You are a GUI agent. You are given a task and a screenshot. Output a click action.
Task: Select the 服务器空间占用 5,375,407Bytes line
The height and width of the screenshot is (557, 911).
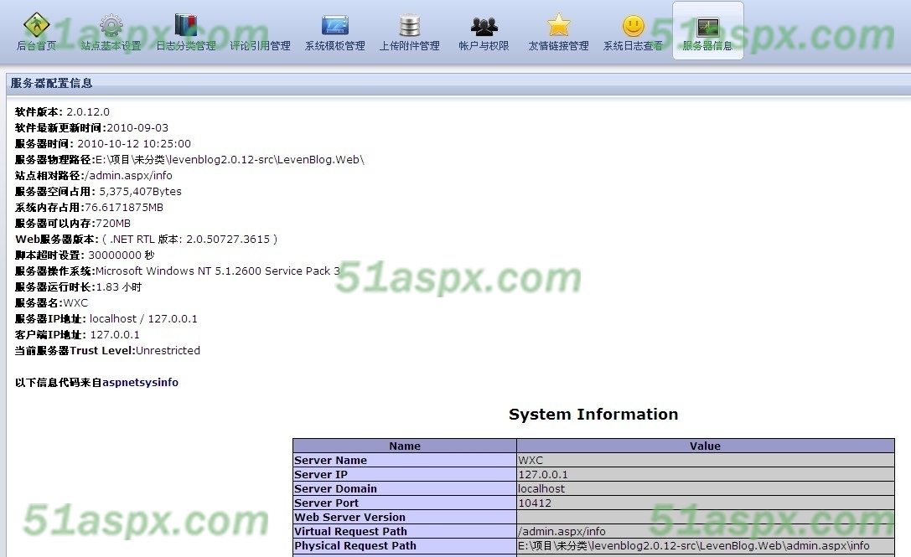pyautogui.click(x=98, y=191)
